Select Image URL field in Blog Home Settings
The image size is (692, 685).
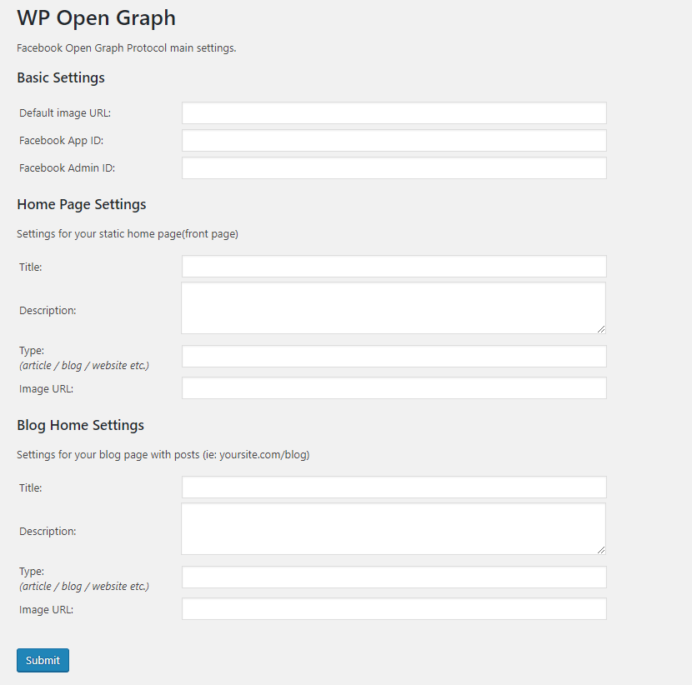pos(394,609)
